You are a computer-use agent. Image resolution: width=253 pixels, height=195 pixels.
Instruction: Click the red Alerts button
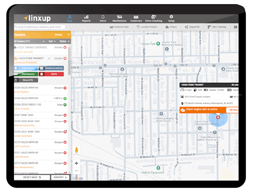pyautogui.click(x=51, y=74)
